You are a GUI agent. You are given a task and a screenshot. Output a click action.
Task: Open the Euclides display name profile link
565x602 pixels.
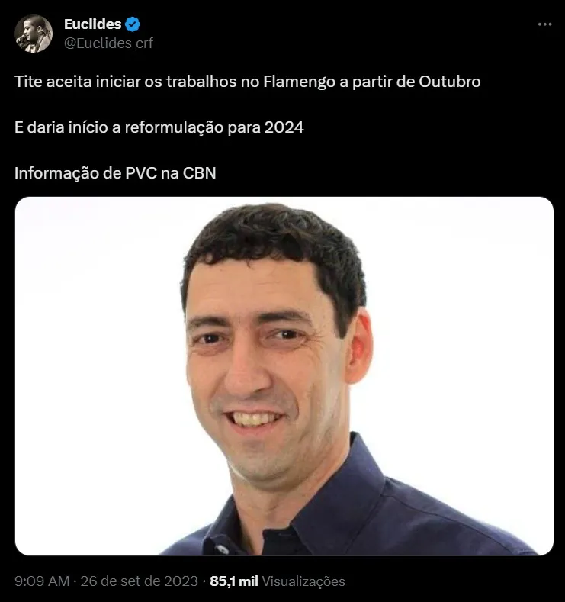point(92,24)
